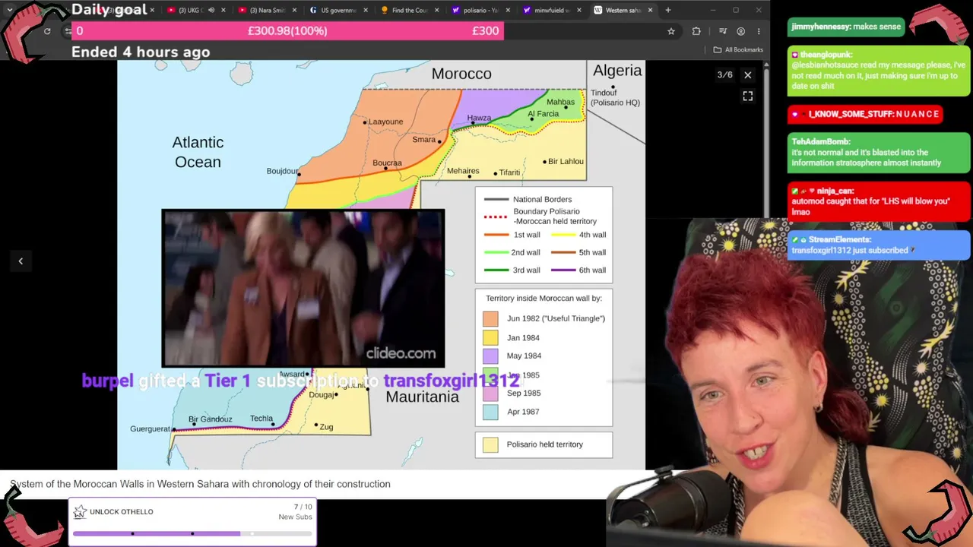
Task: Click the Moroccan Walls caption text
Action: pos(200,484)
